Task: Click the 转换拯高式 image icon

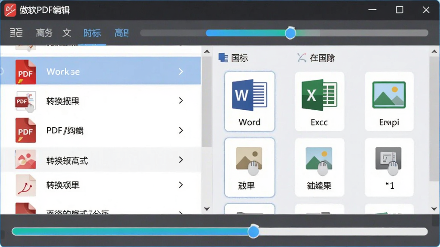Action: [25, 160]
